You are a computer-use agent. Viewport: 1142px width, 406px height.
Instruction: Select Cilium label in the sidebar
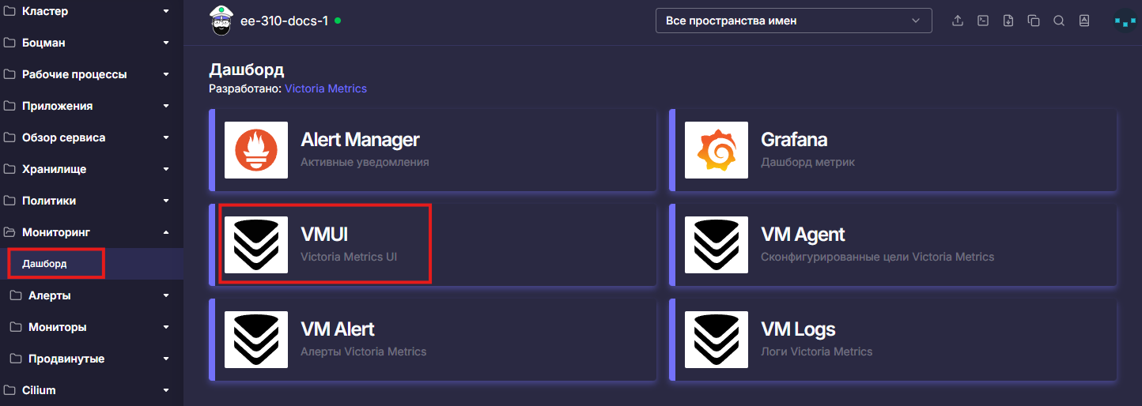pyautogui.click(x=39, y=390)
